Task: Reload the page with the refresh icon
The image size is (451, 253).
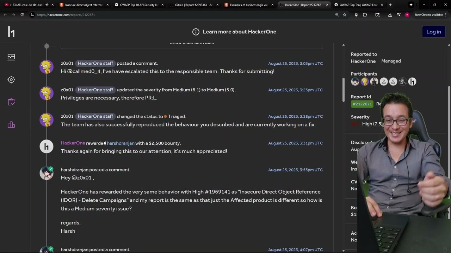Action: pyautogui.click(x=22, y=15)
